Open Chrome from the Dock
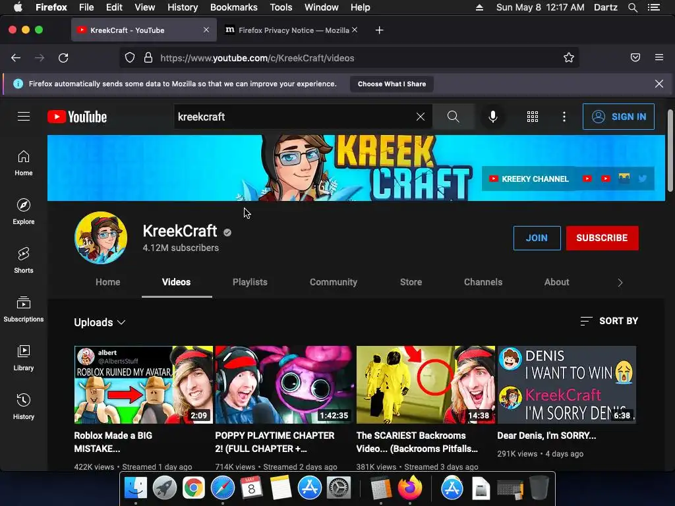 click(x=193, y=488)
